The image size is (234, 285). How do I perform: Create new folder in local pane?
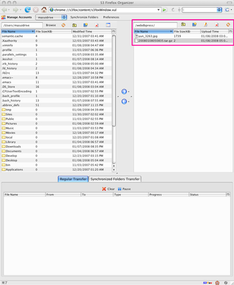click(85, 25)
